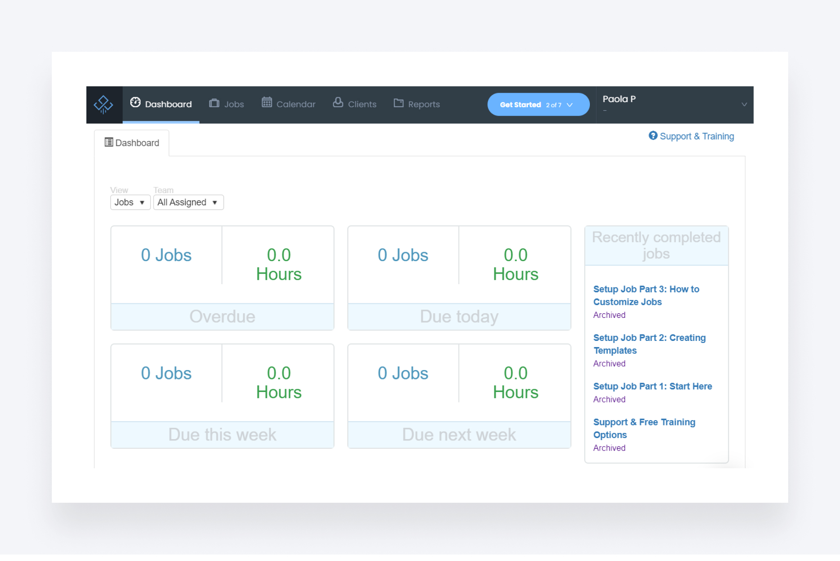Open the Team dropdown showing All Assigned

pos(188,202)
